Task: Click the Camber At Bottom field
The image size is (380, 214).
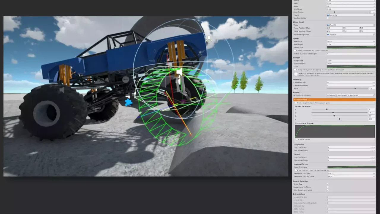Action: point(351,85)
